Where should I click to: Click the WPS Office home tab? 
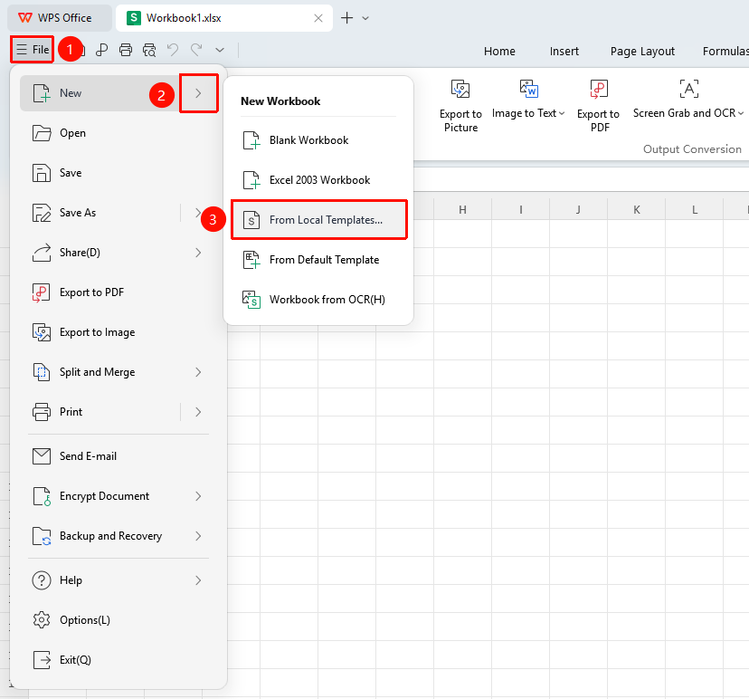(60, 18)
